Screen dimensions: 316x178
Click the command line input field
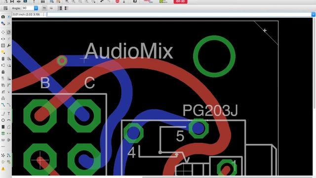[x=179, y=14]
